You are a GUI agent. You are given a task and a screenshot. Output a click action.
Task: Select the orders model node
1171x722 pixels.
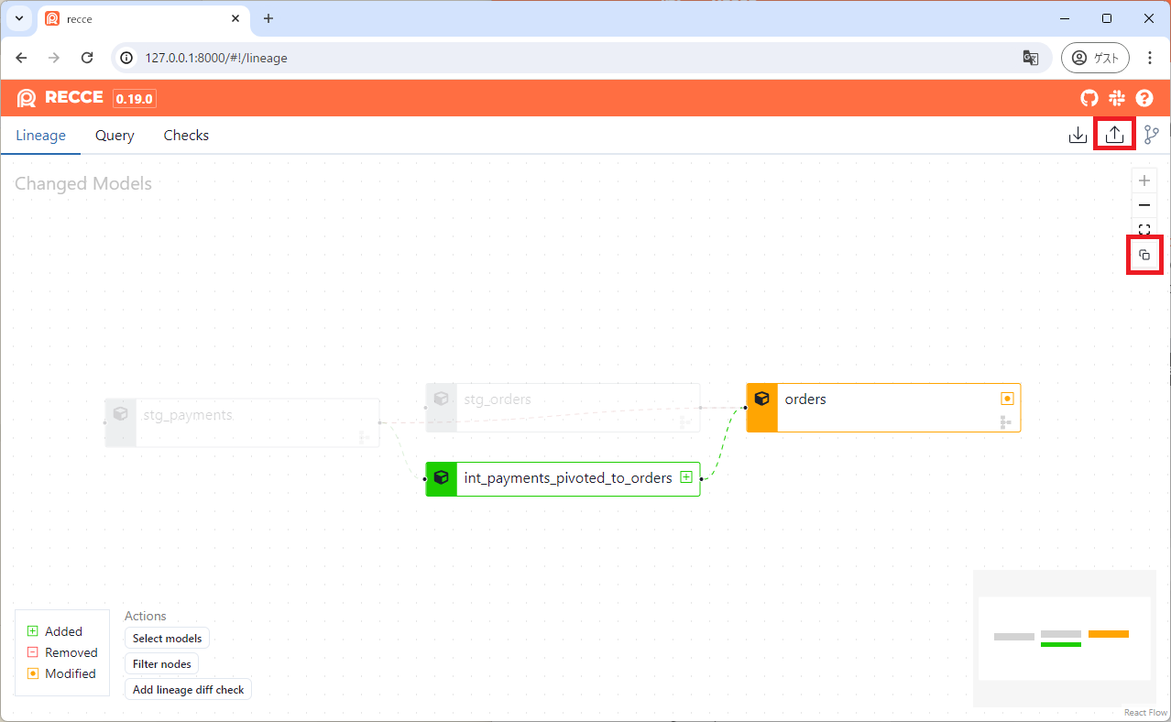[x=883, y=408]
